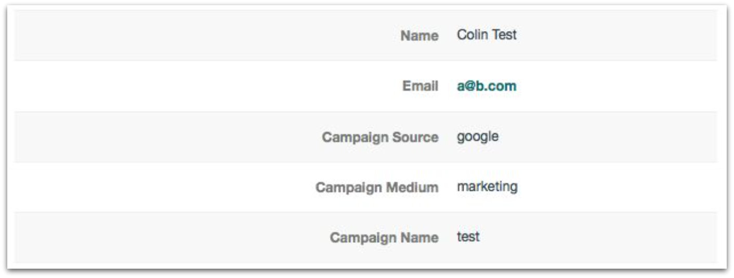Click the Campaign Medium label

point(377,187)
